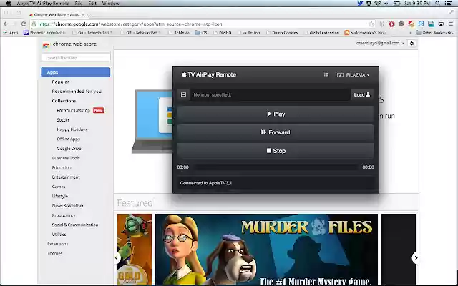The height and width of the screenshot is (286, 458).
Task: Open the Dump Cookies bookmark
Action: click(x=282, y=33)
